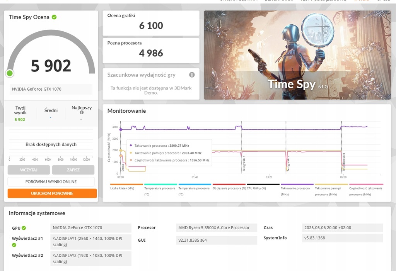396x271 pixels.
Task: Click the Informacje systemowe heading
Action: tap(37, 213)
